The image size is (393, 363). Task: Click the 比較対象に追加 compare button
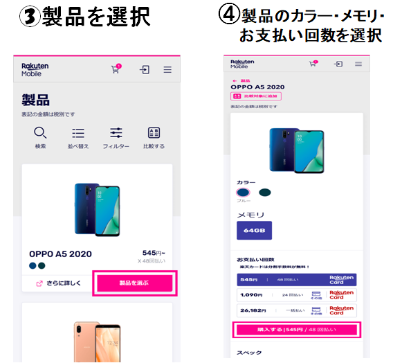pos(256,96)
